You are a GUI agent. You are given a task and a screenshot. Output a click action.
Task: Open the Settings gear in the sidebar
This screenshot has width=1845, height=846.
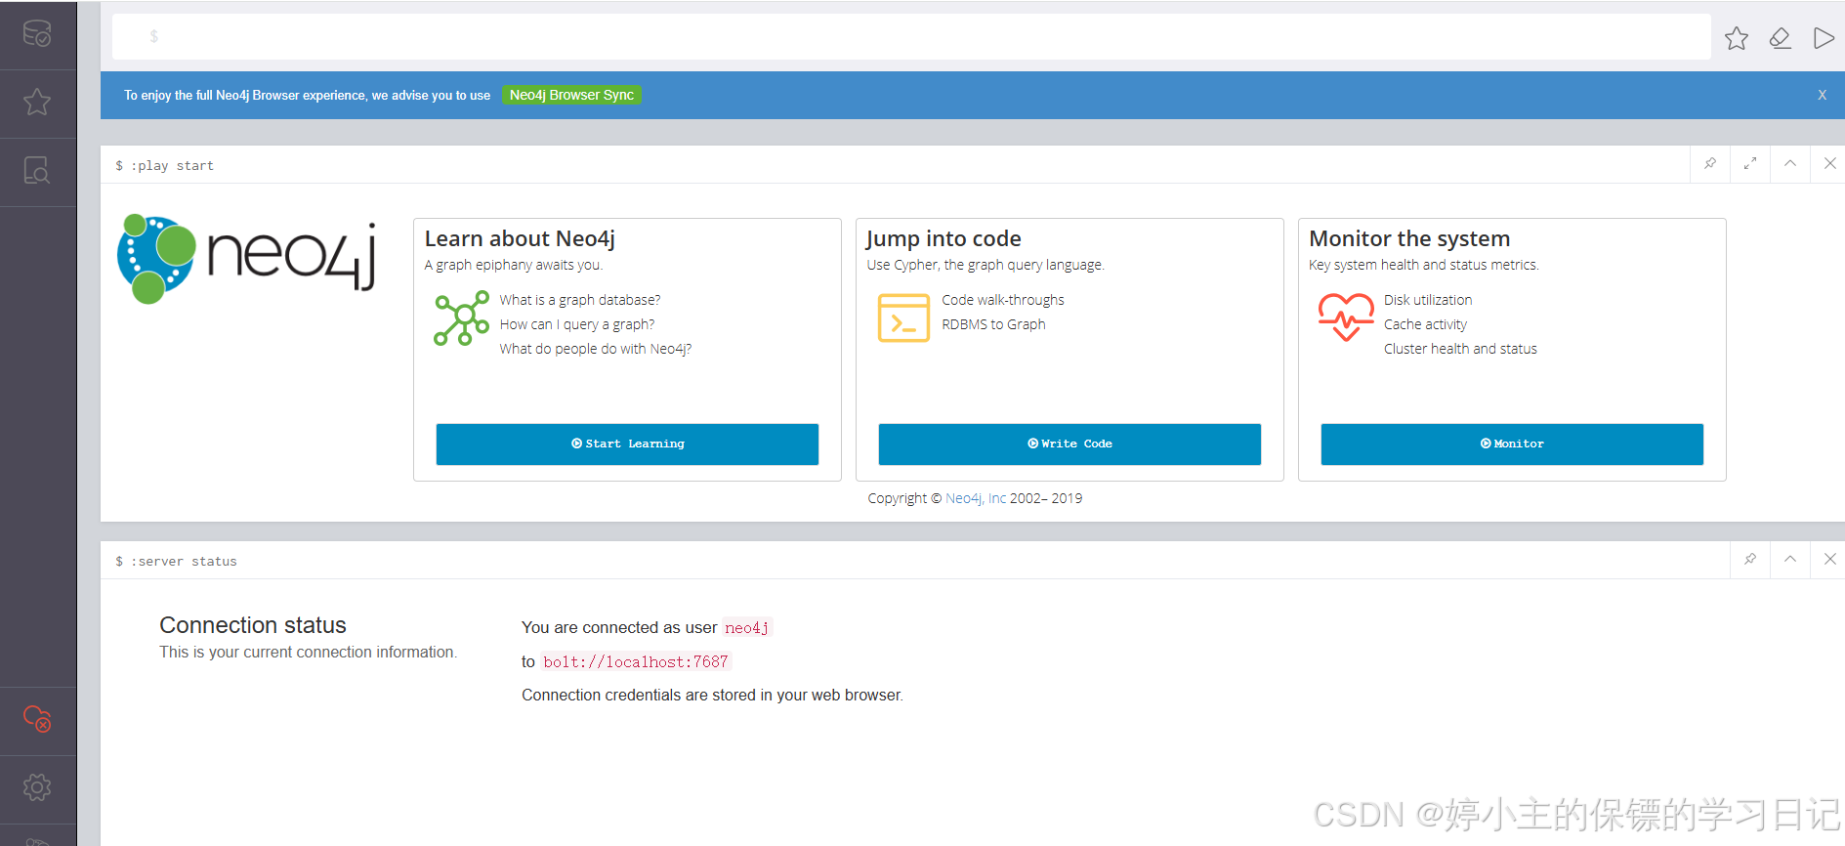(37, 787)
